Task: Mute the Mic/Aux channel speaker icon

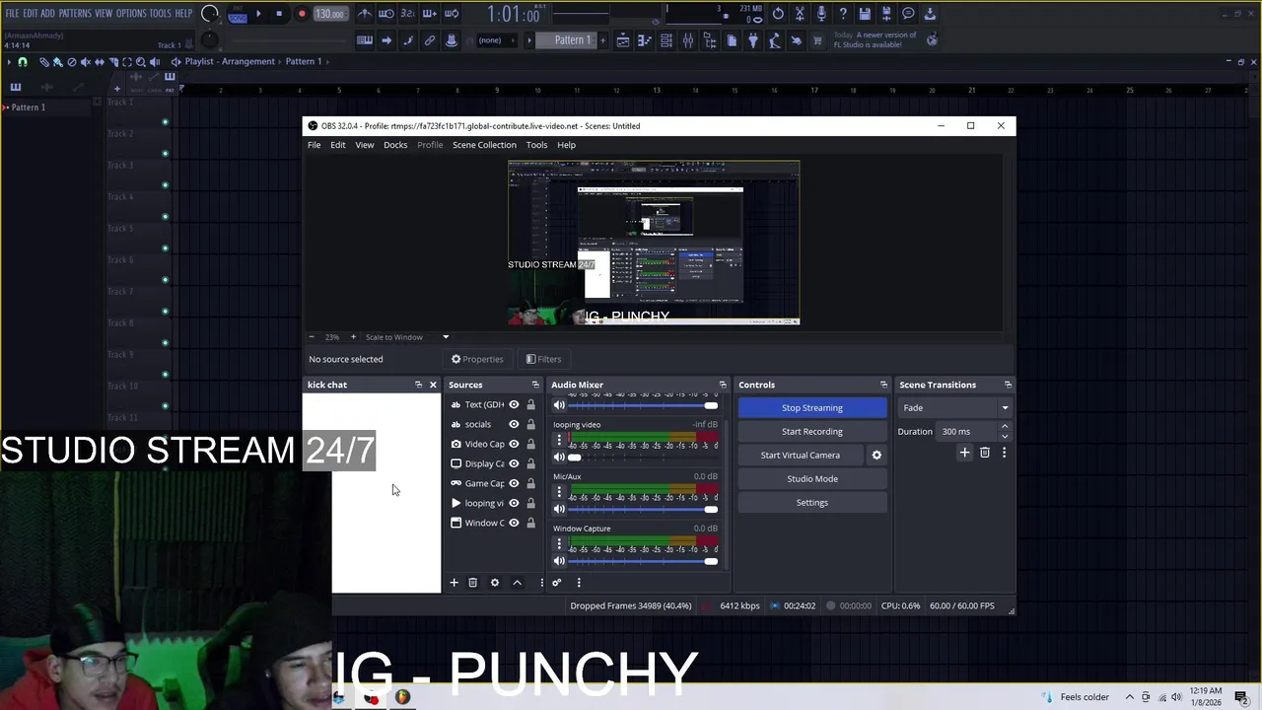Action: 559,509
